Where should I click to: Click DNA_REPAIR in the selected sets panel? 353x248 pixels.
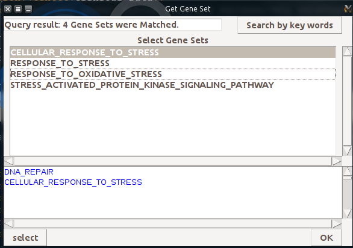tap(29, 172)
